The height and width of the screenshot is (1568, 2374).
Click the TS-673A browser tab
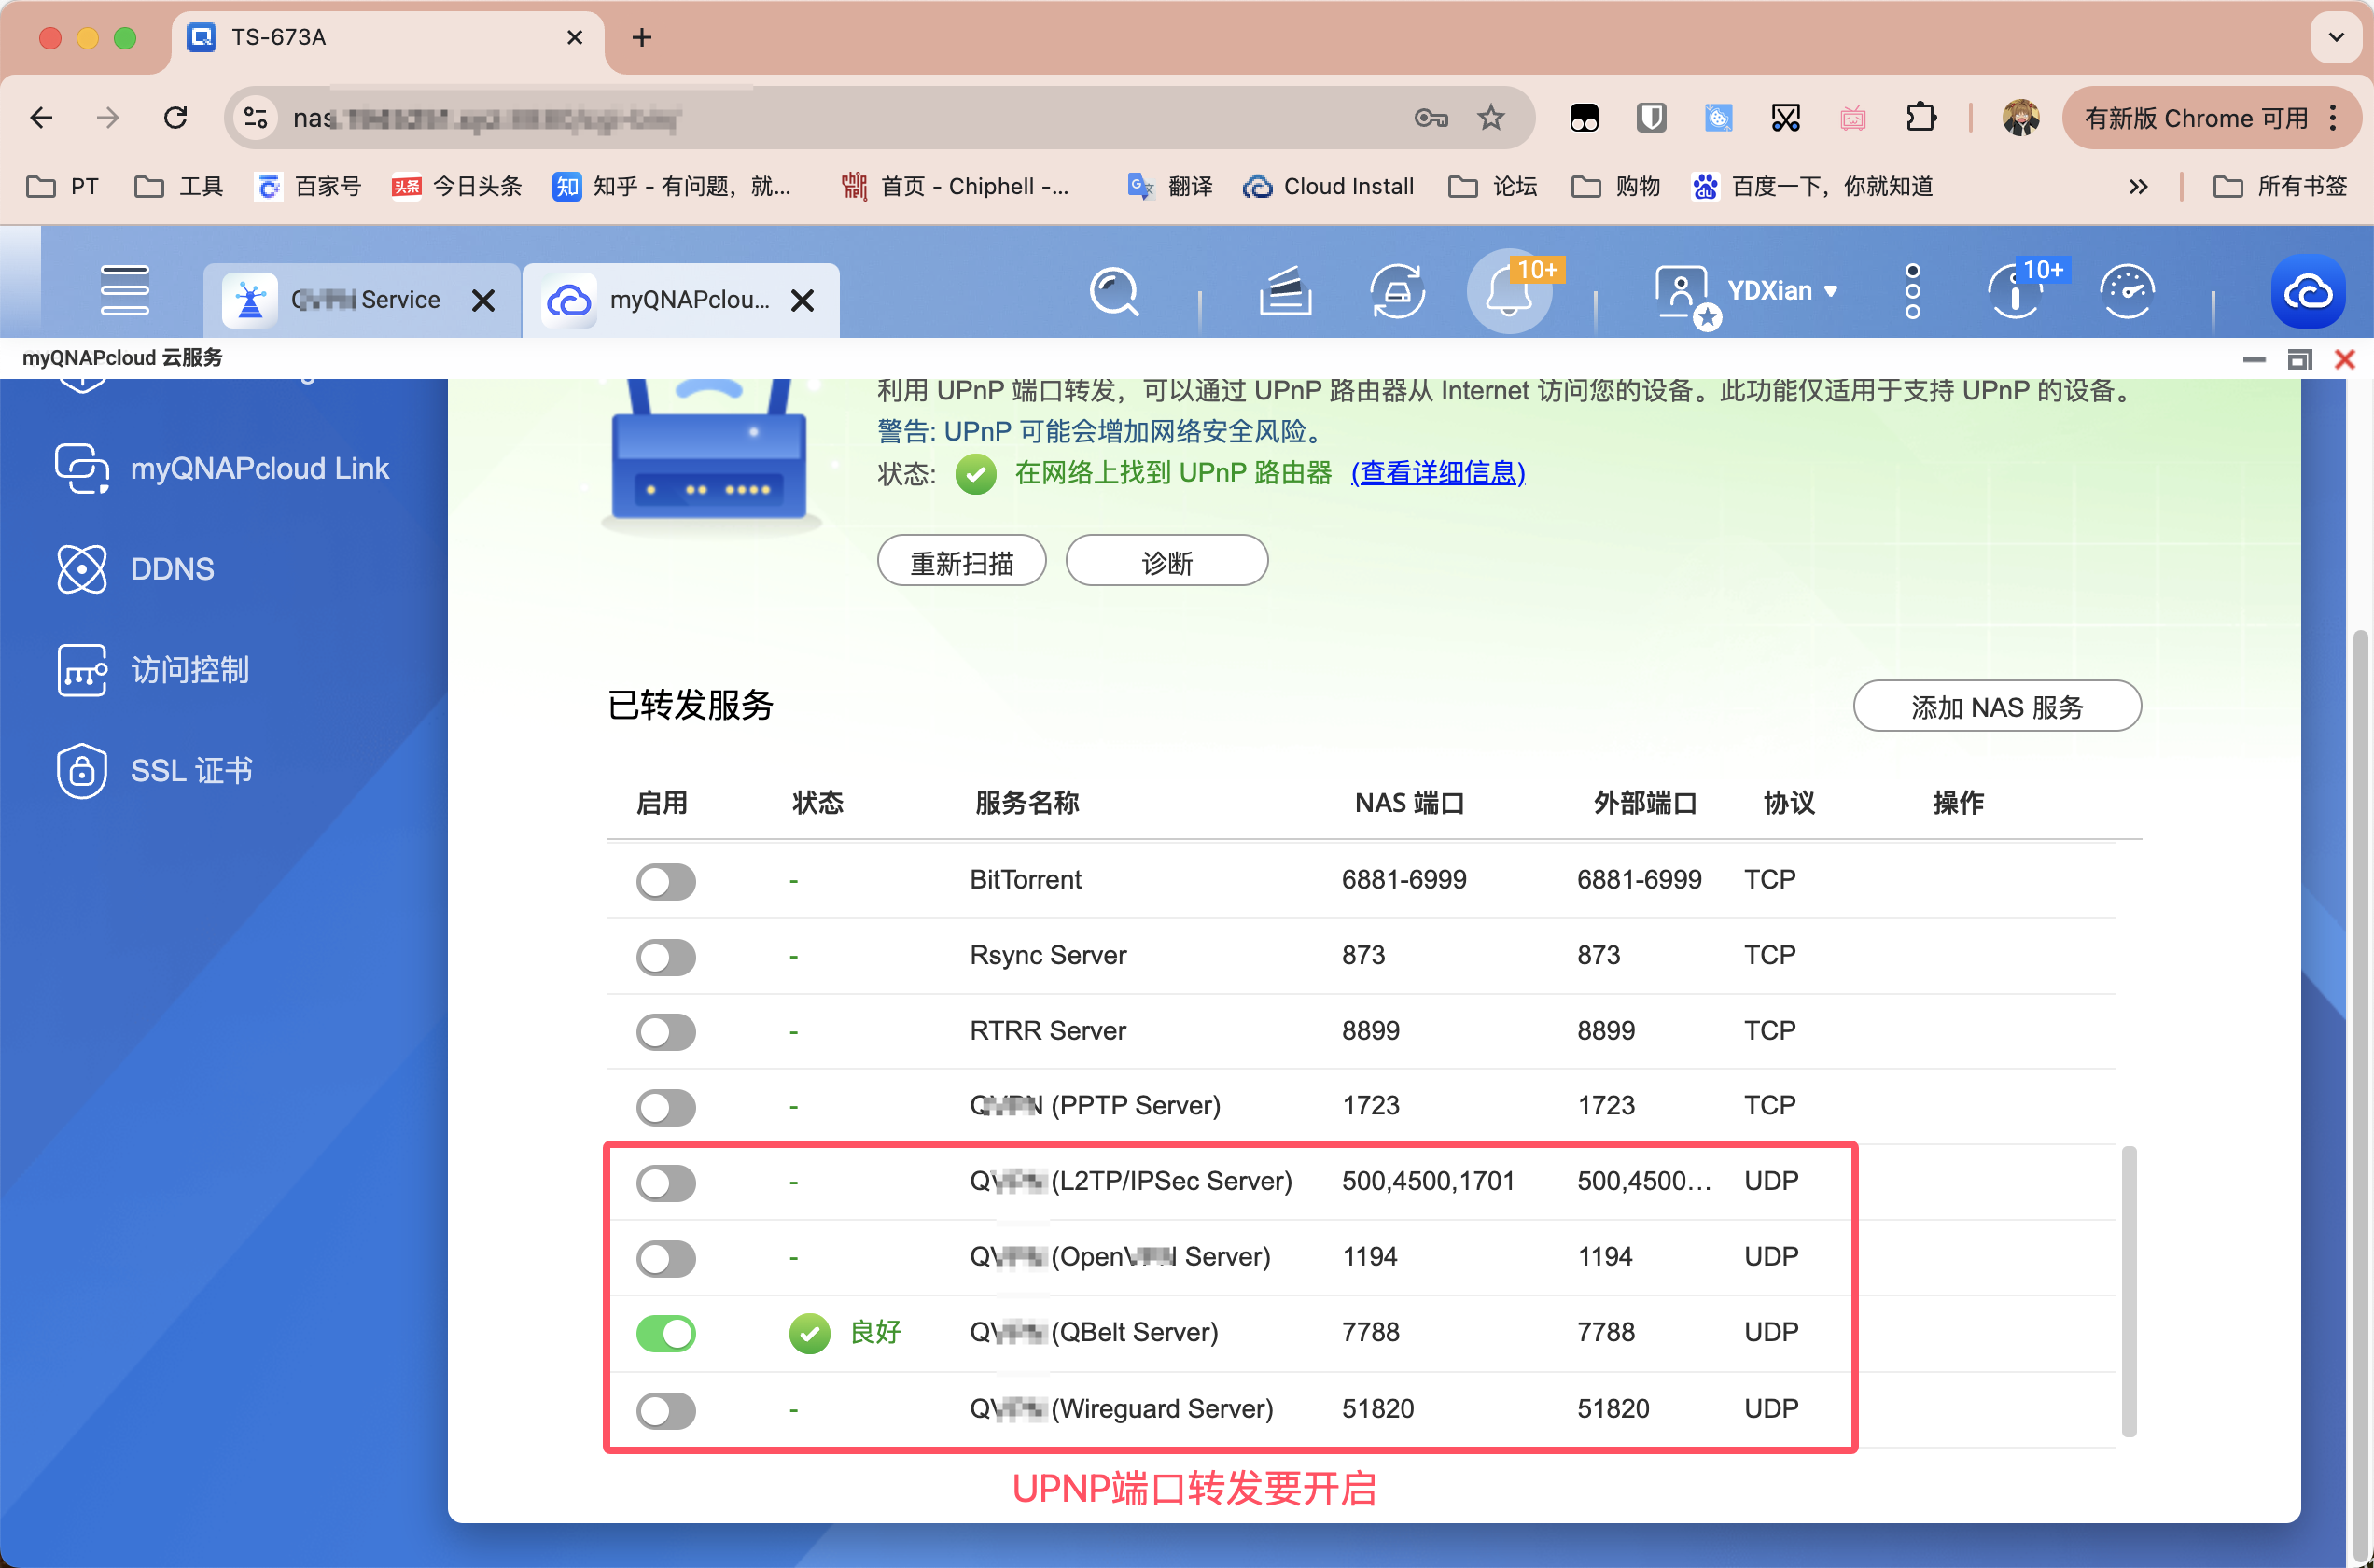tap(387, 38)
